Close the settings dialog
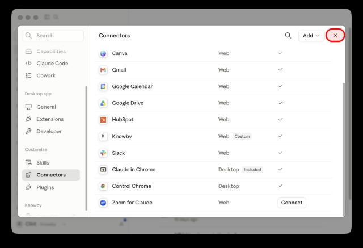The width and height of the screenshot is (363, 248). pyautogui.click(x=335, y=35)
